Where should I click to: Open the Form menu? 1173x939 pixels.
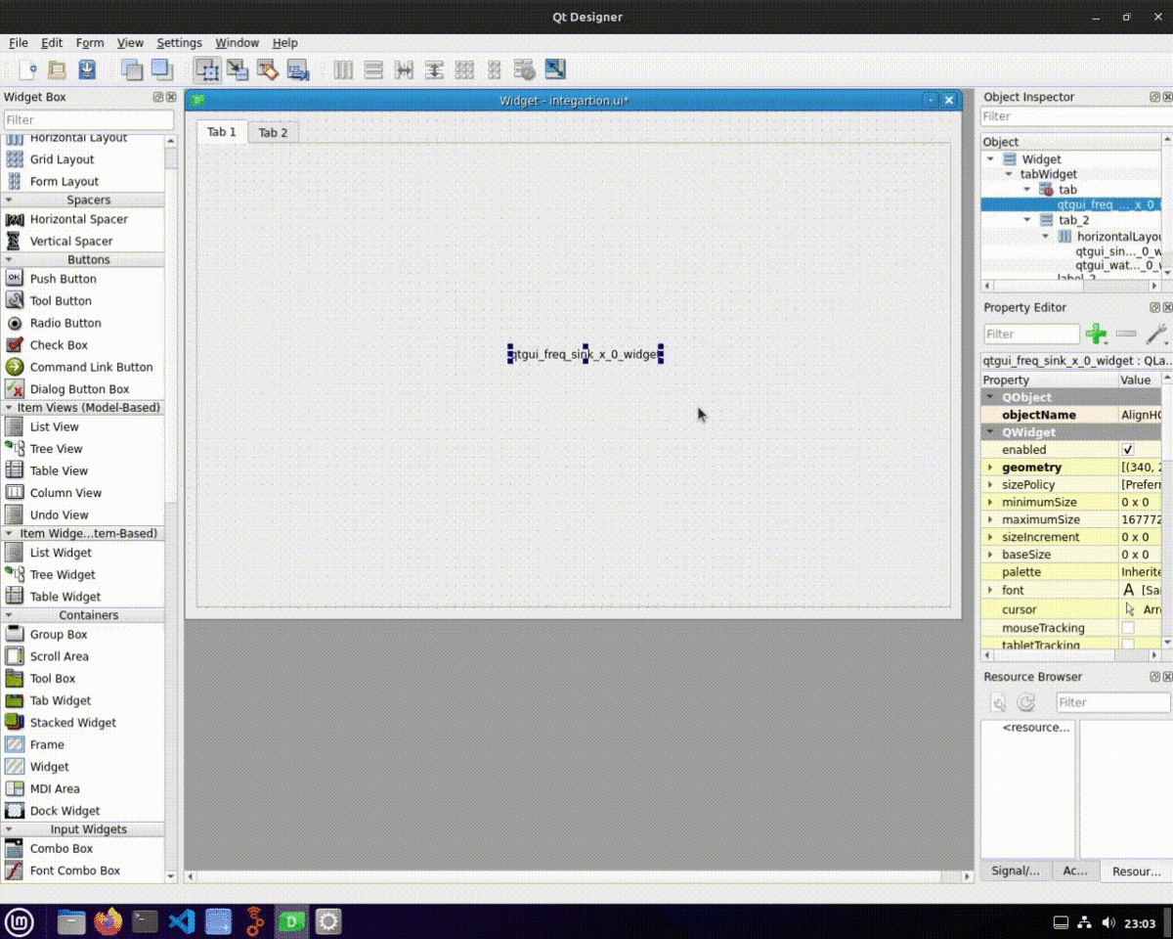[89, 42]
